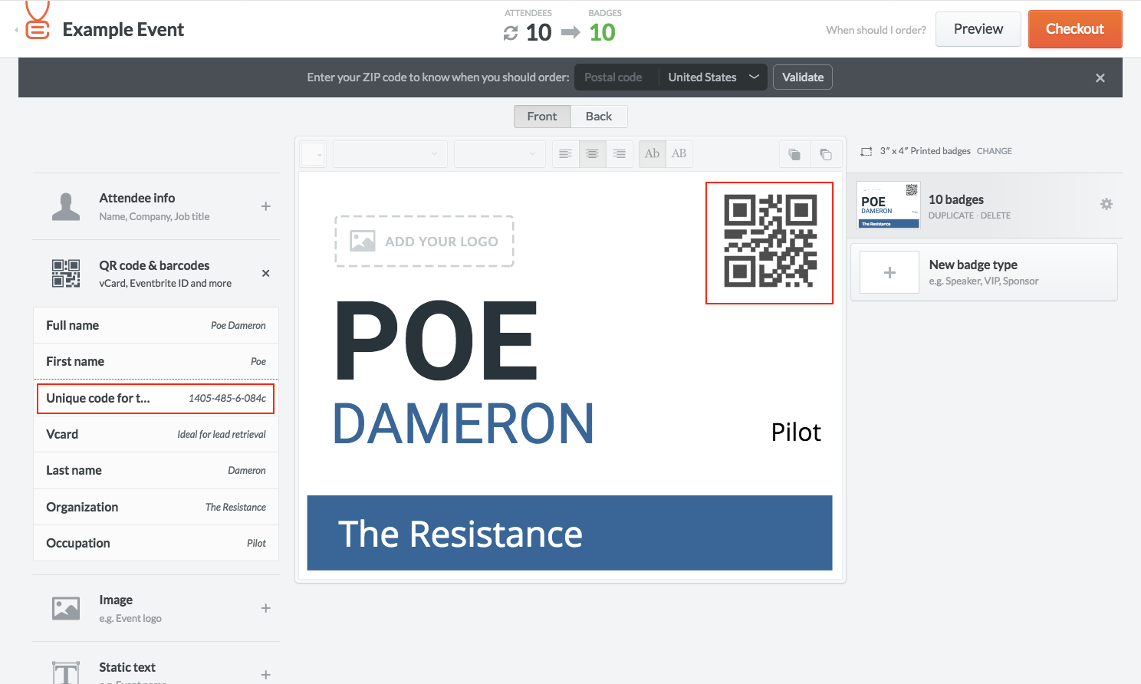The image size is (1141, 684).
Task: Select the Pilot occupation text
Action: point(796,432)
